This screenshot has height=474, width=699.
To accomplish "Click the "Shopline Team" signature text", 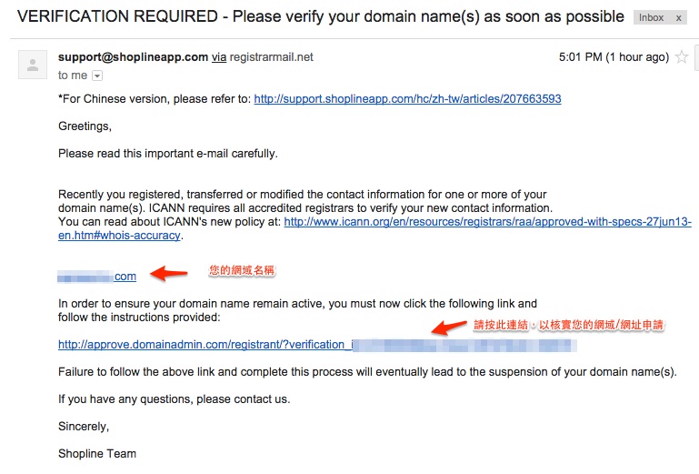I will (x=97, y=453).
